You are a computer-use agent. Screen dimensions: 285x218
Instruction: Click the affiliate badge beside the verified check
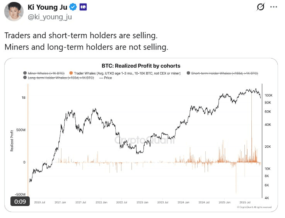click(82, 7)
